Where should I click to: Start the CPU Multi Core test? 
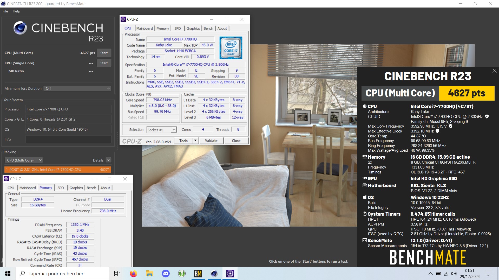point(104,53)
